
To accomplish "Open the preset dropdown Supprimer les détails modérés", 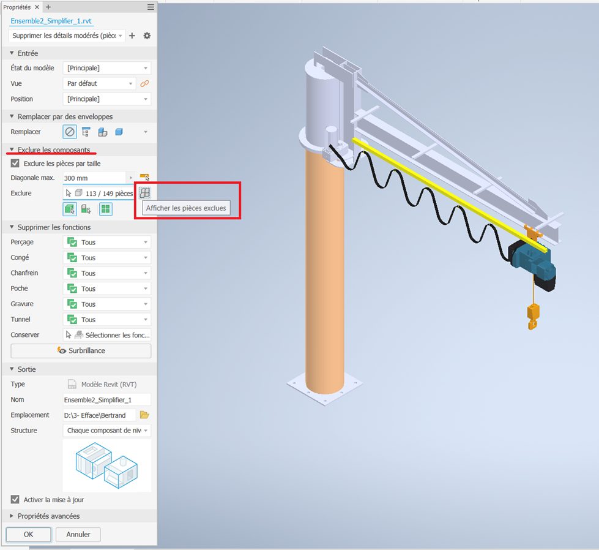I will [x=67, y=36].
